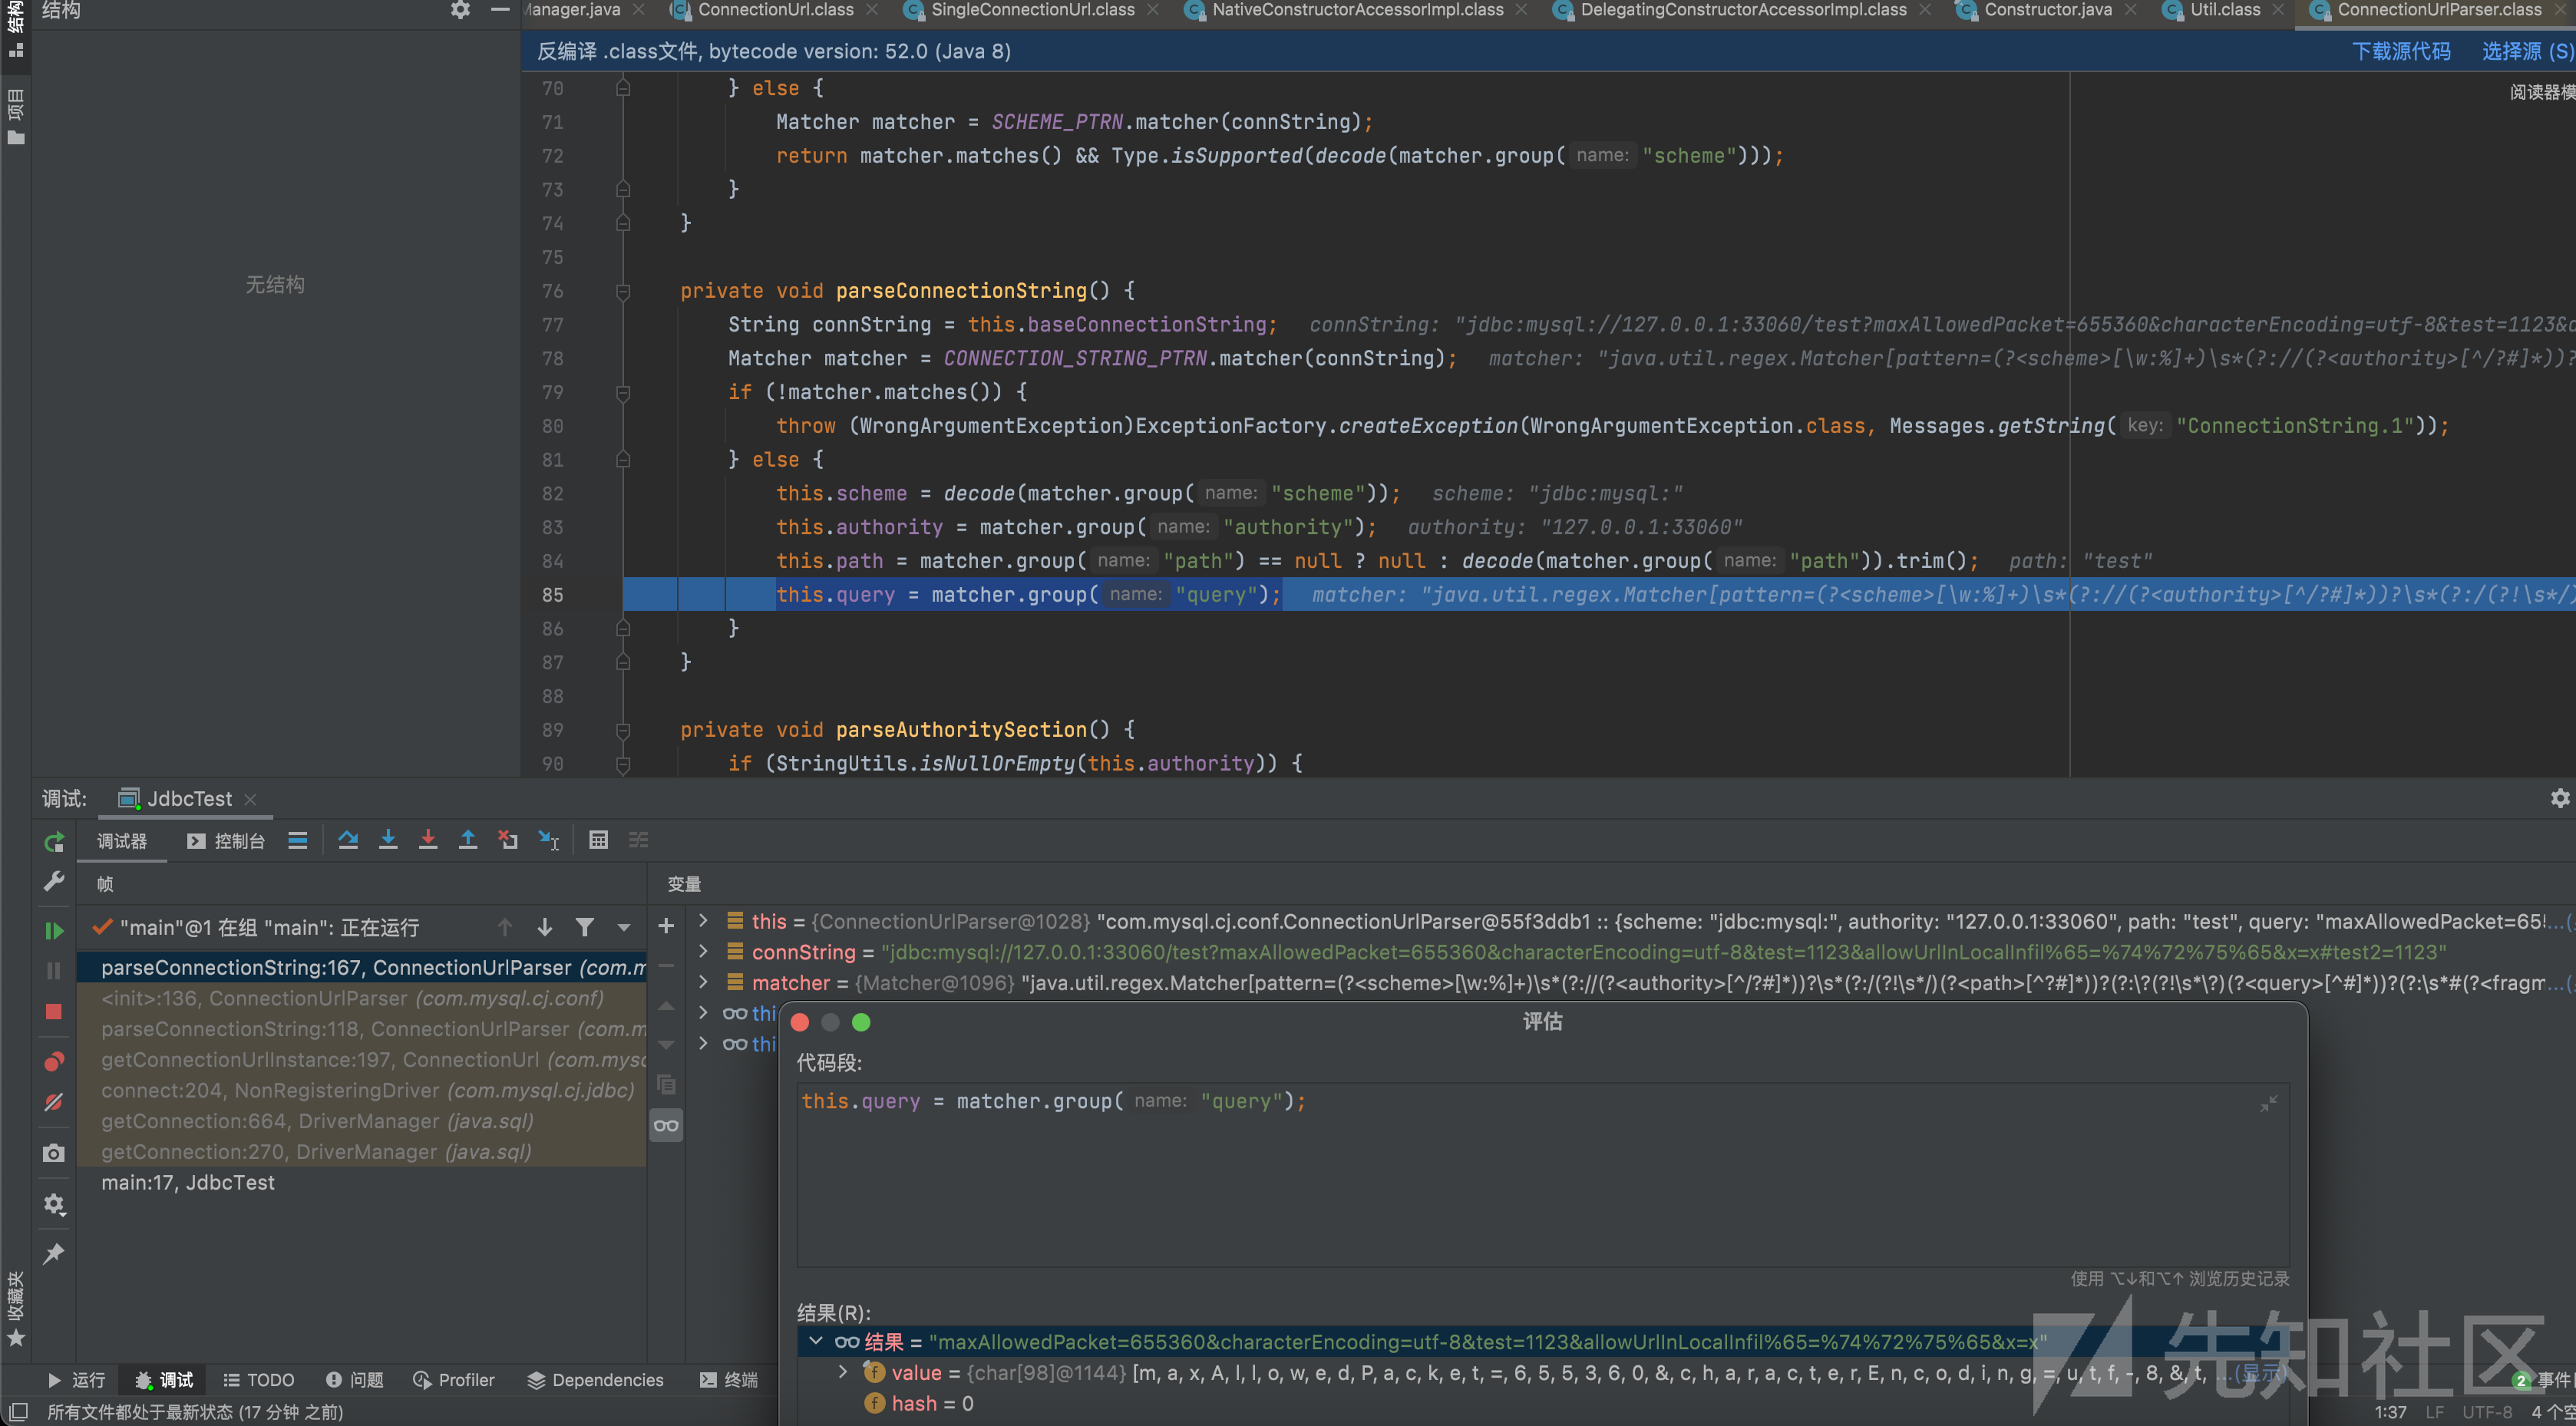Click the Run to Cursor icon
2576x1426 pixels.
pos(548,840)
